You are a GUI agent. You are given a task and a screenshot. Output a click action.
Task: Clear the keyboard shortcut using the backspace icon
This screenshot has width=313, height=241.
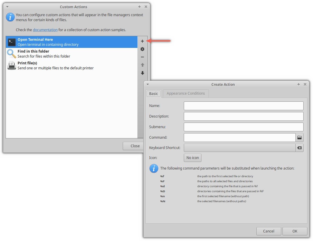pyautogui.click(x=299, y=148)
